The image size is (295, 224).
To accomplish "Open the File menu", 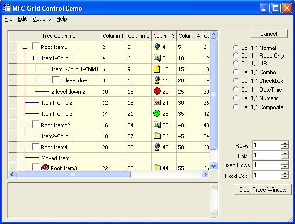I will click(x=8, y=19).
